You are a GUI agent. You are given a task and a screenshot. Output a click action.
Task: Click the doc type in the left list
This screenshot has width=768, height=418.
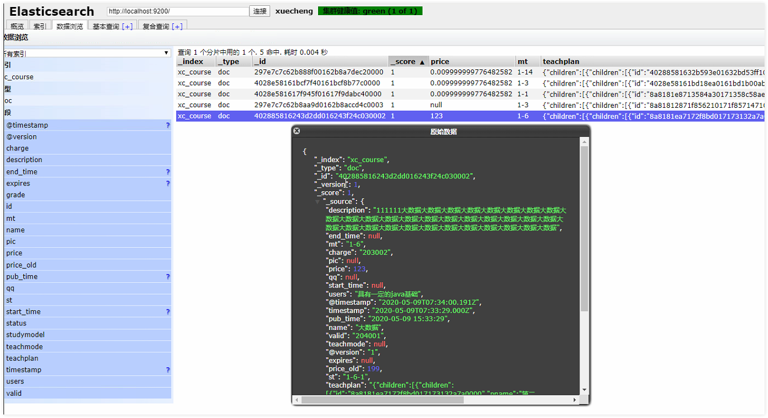[88, 101]
